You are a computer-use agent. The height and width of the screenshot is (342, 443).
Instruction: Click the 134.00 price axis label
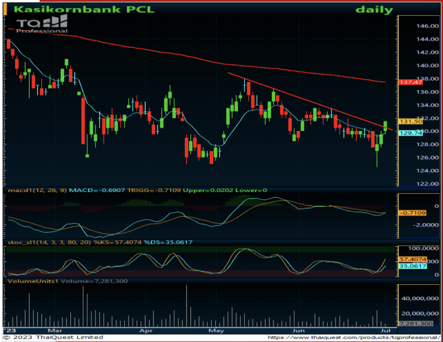pos(428,105)
